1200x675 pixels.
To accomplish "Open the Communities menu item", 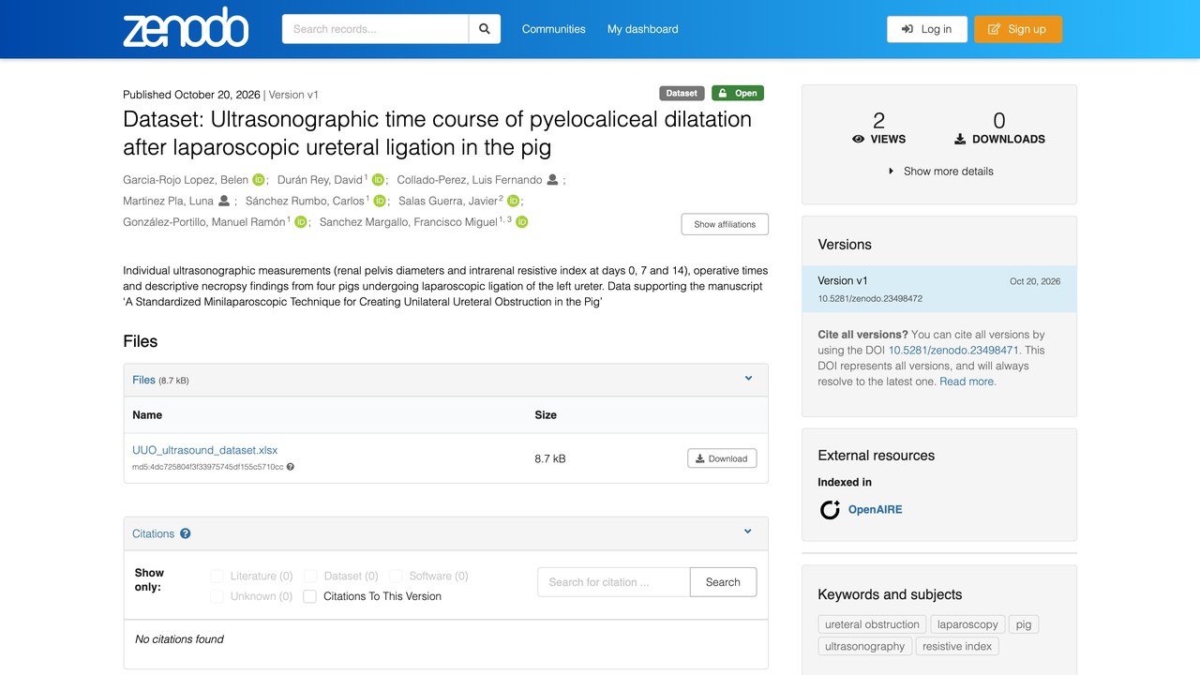I will pyautogui.click(x=554, y=29).
